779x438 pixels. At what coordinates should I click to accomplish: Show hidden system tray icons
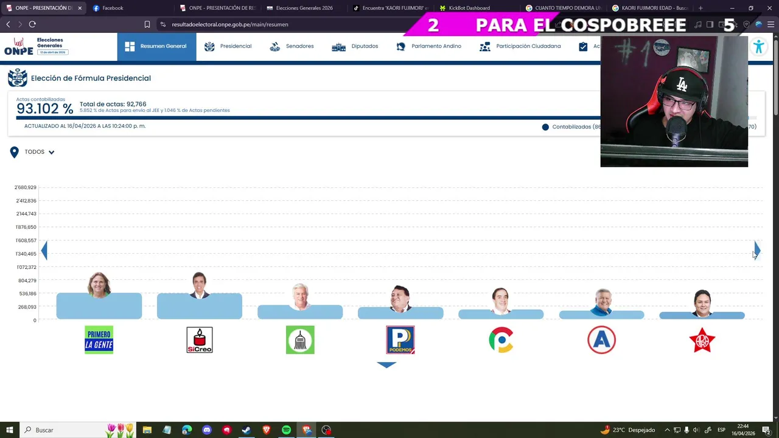pyautogui.click(x=667, y=430)
